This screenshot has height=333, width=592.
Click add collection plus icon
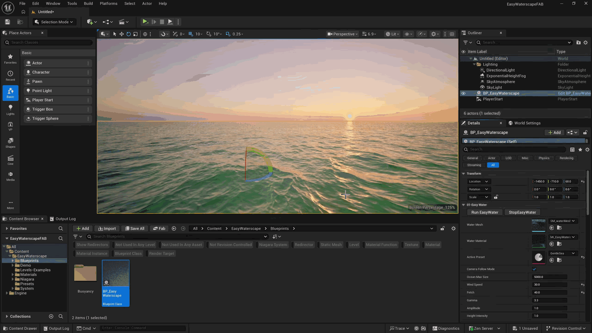(51, 316)
